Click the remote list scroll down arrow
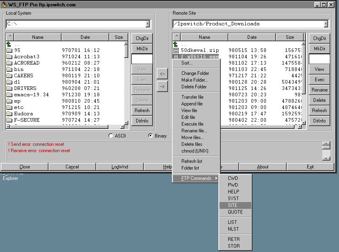 pos(303,123)
